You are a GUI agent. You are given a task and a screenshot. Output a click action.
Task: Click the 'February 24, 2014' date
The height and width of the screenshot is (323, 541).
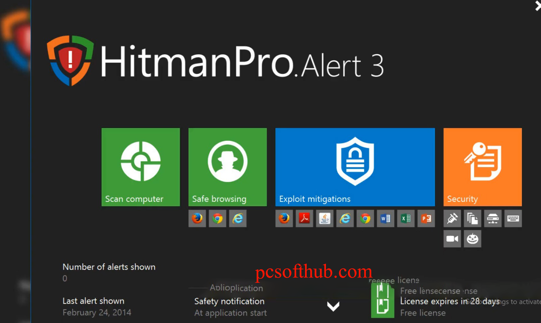(x=97, y=313)
